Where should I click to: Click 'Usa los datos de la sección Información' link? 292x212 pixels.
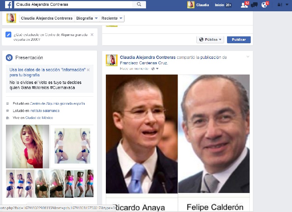coord(47,72)
